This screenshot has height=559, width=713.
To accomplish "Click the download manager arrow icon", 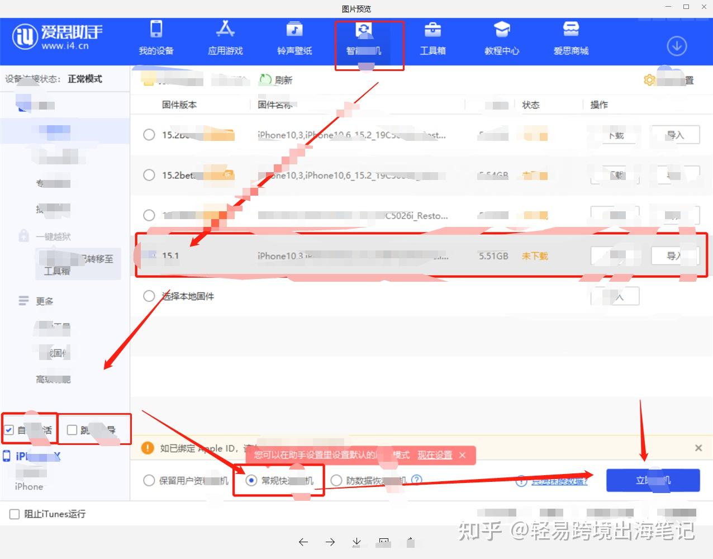I will click(677, 46).
